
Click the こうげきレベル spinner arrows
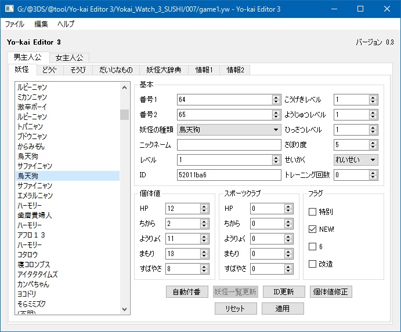373,100
